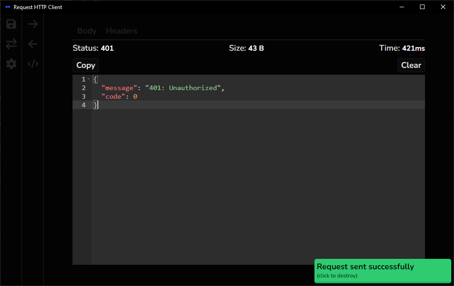Click the "message" key in JSON

point(119,88)
